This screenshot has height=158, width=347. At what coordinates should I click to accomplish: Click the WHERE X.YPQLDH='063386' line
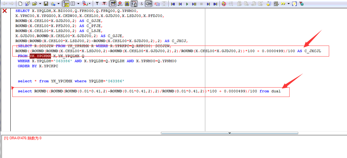(97, 61)
